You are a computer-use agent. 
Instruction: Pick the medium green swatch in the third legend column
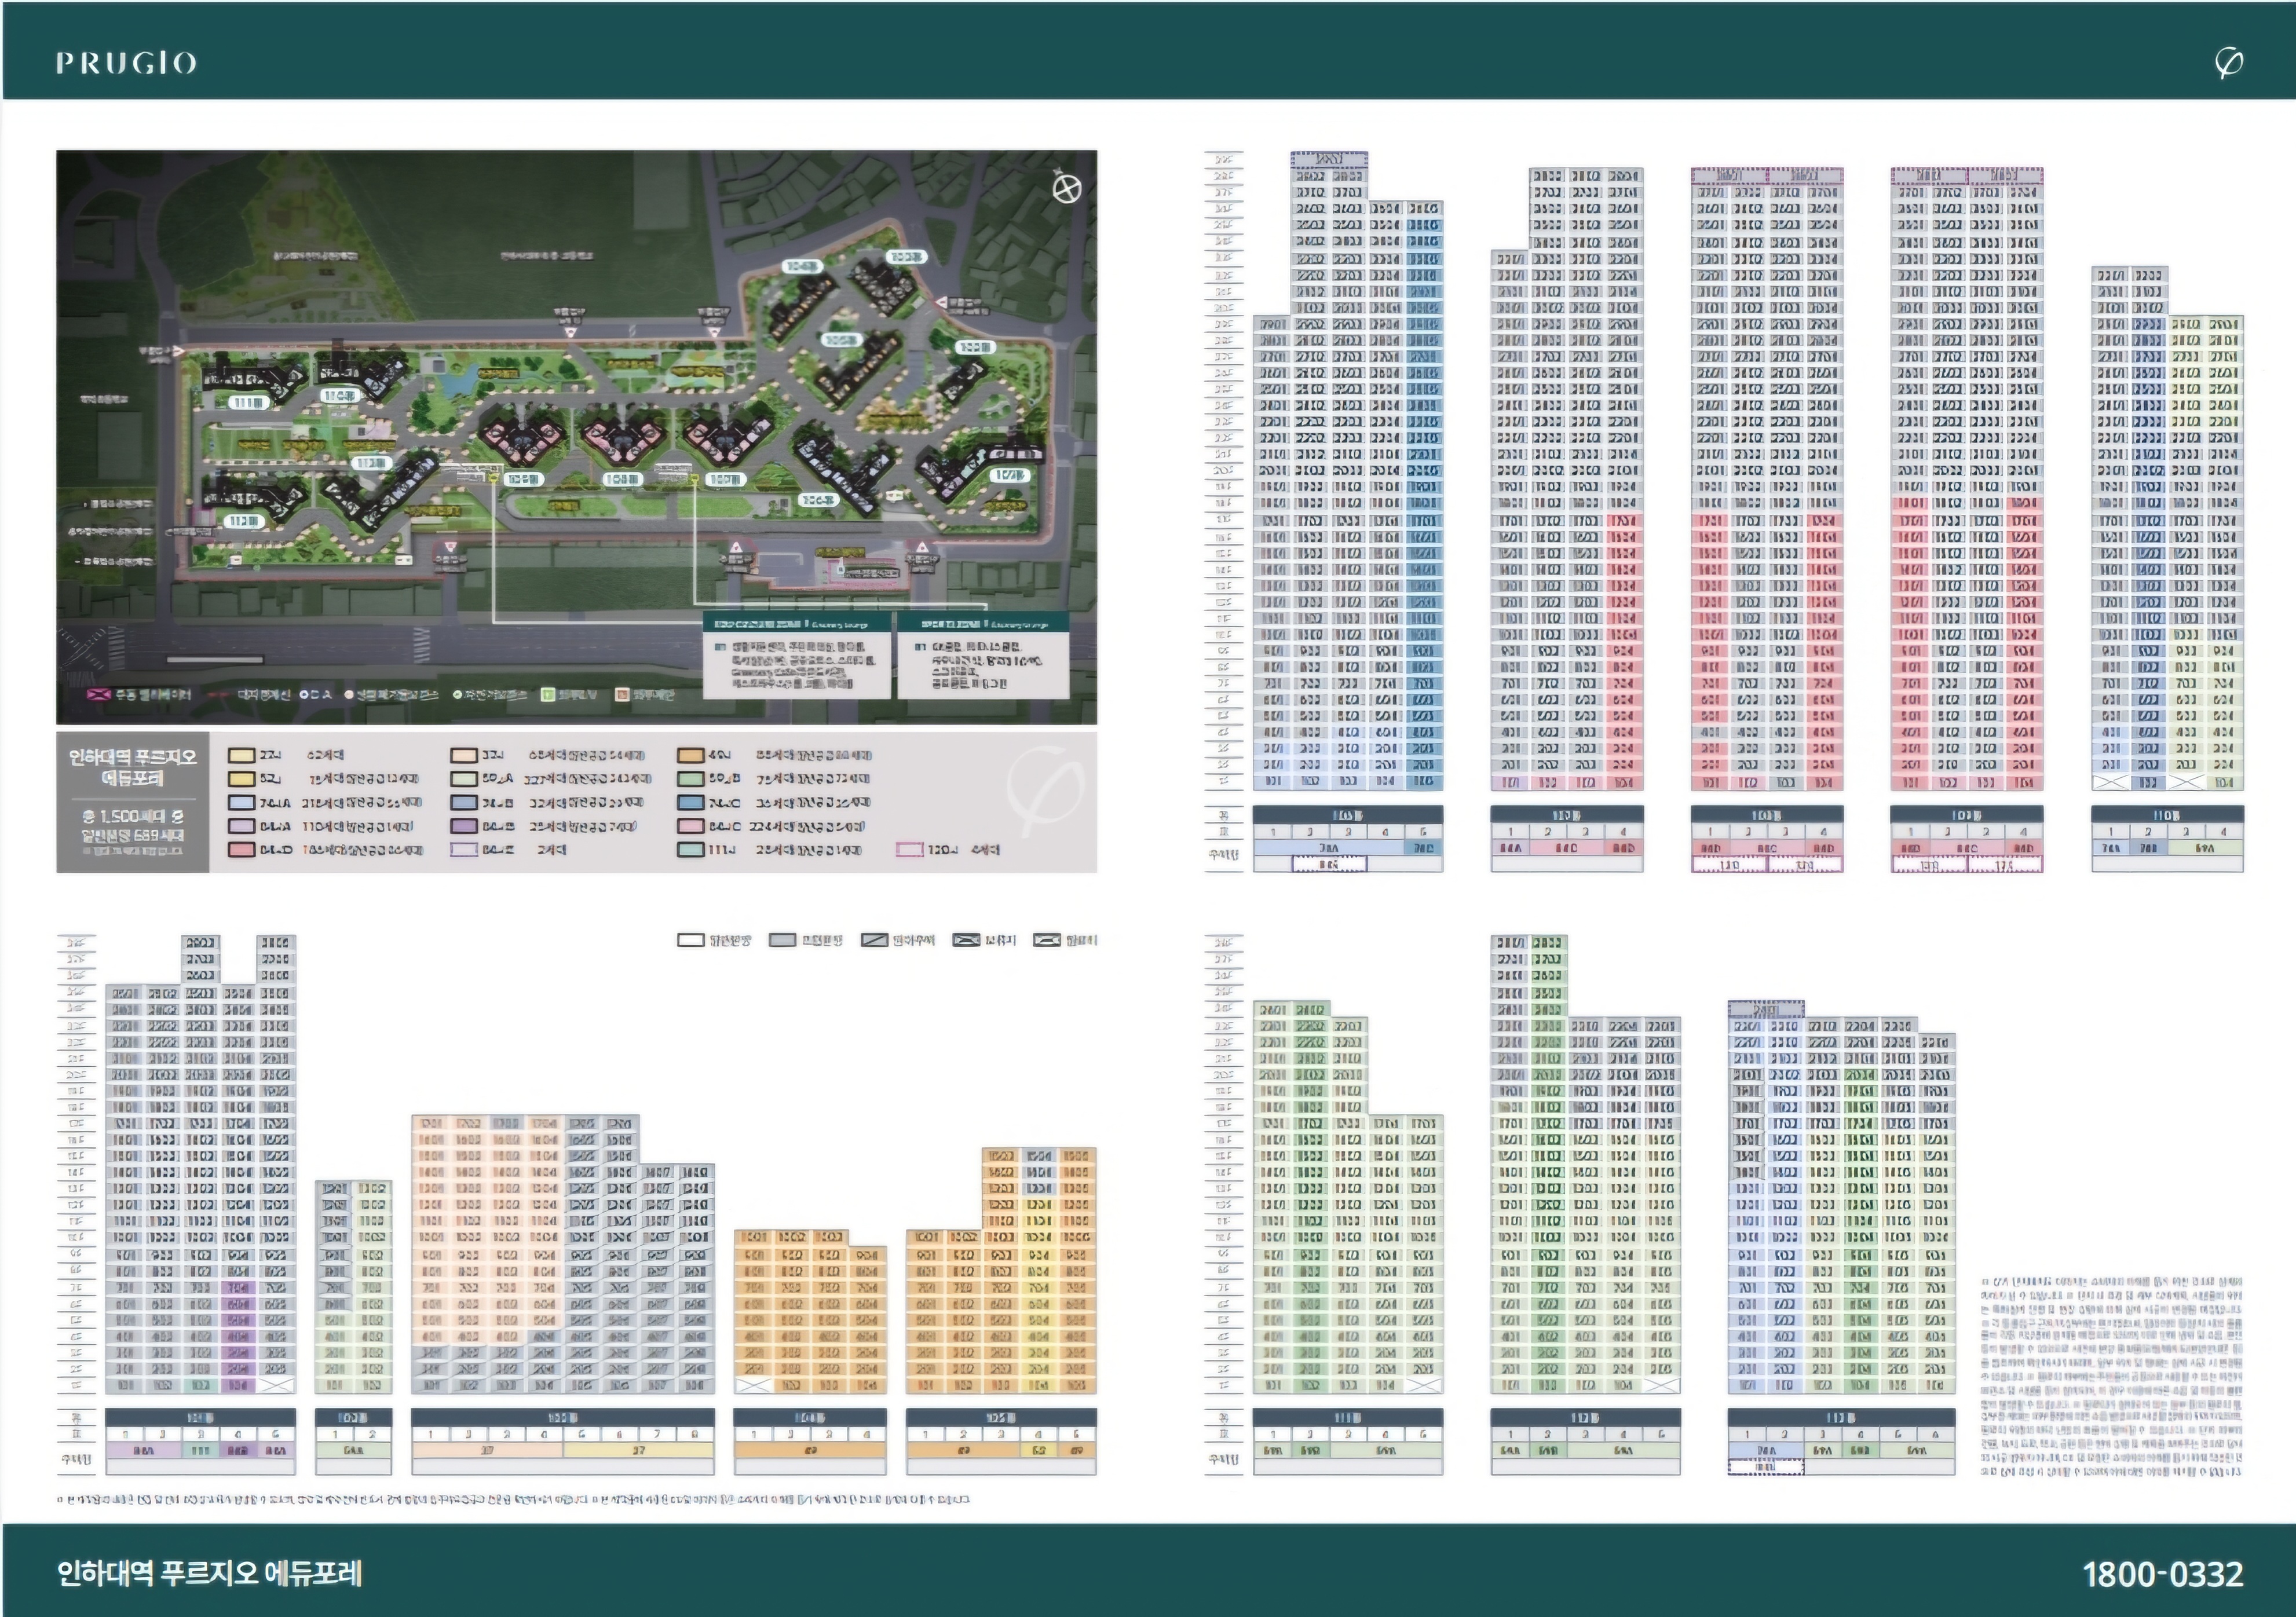pyautogui.click(x=690, y=778)
